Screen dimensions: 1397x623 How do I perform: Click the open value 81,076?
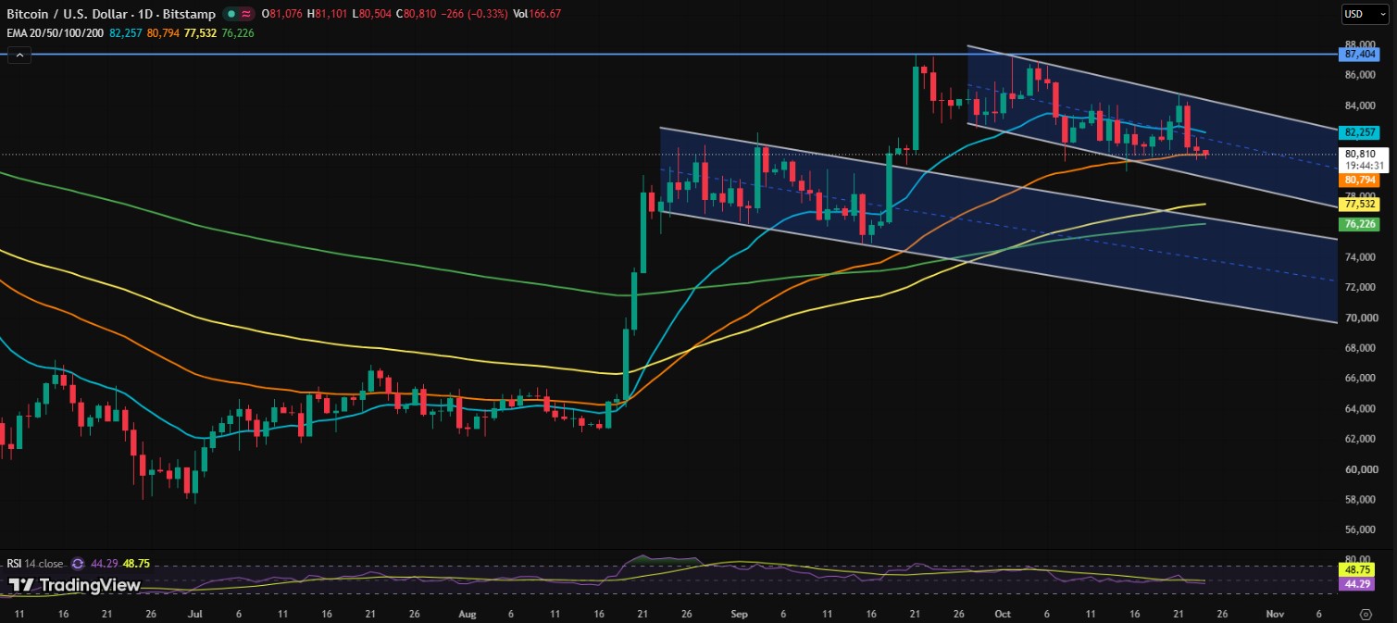point(288,14)
